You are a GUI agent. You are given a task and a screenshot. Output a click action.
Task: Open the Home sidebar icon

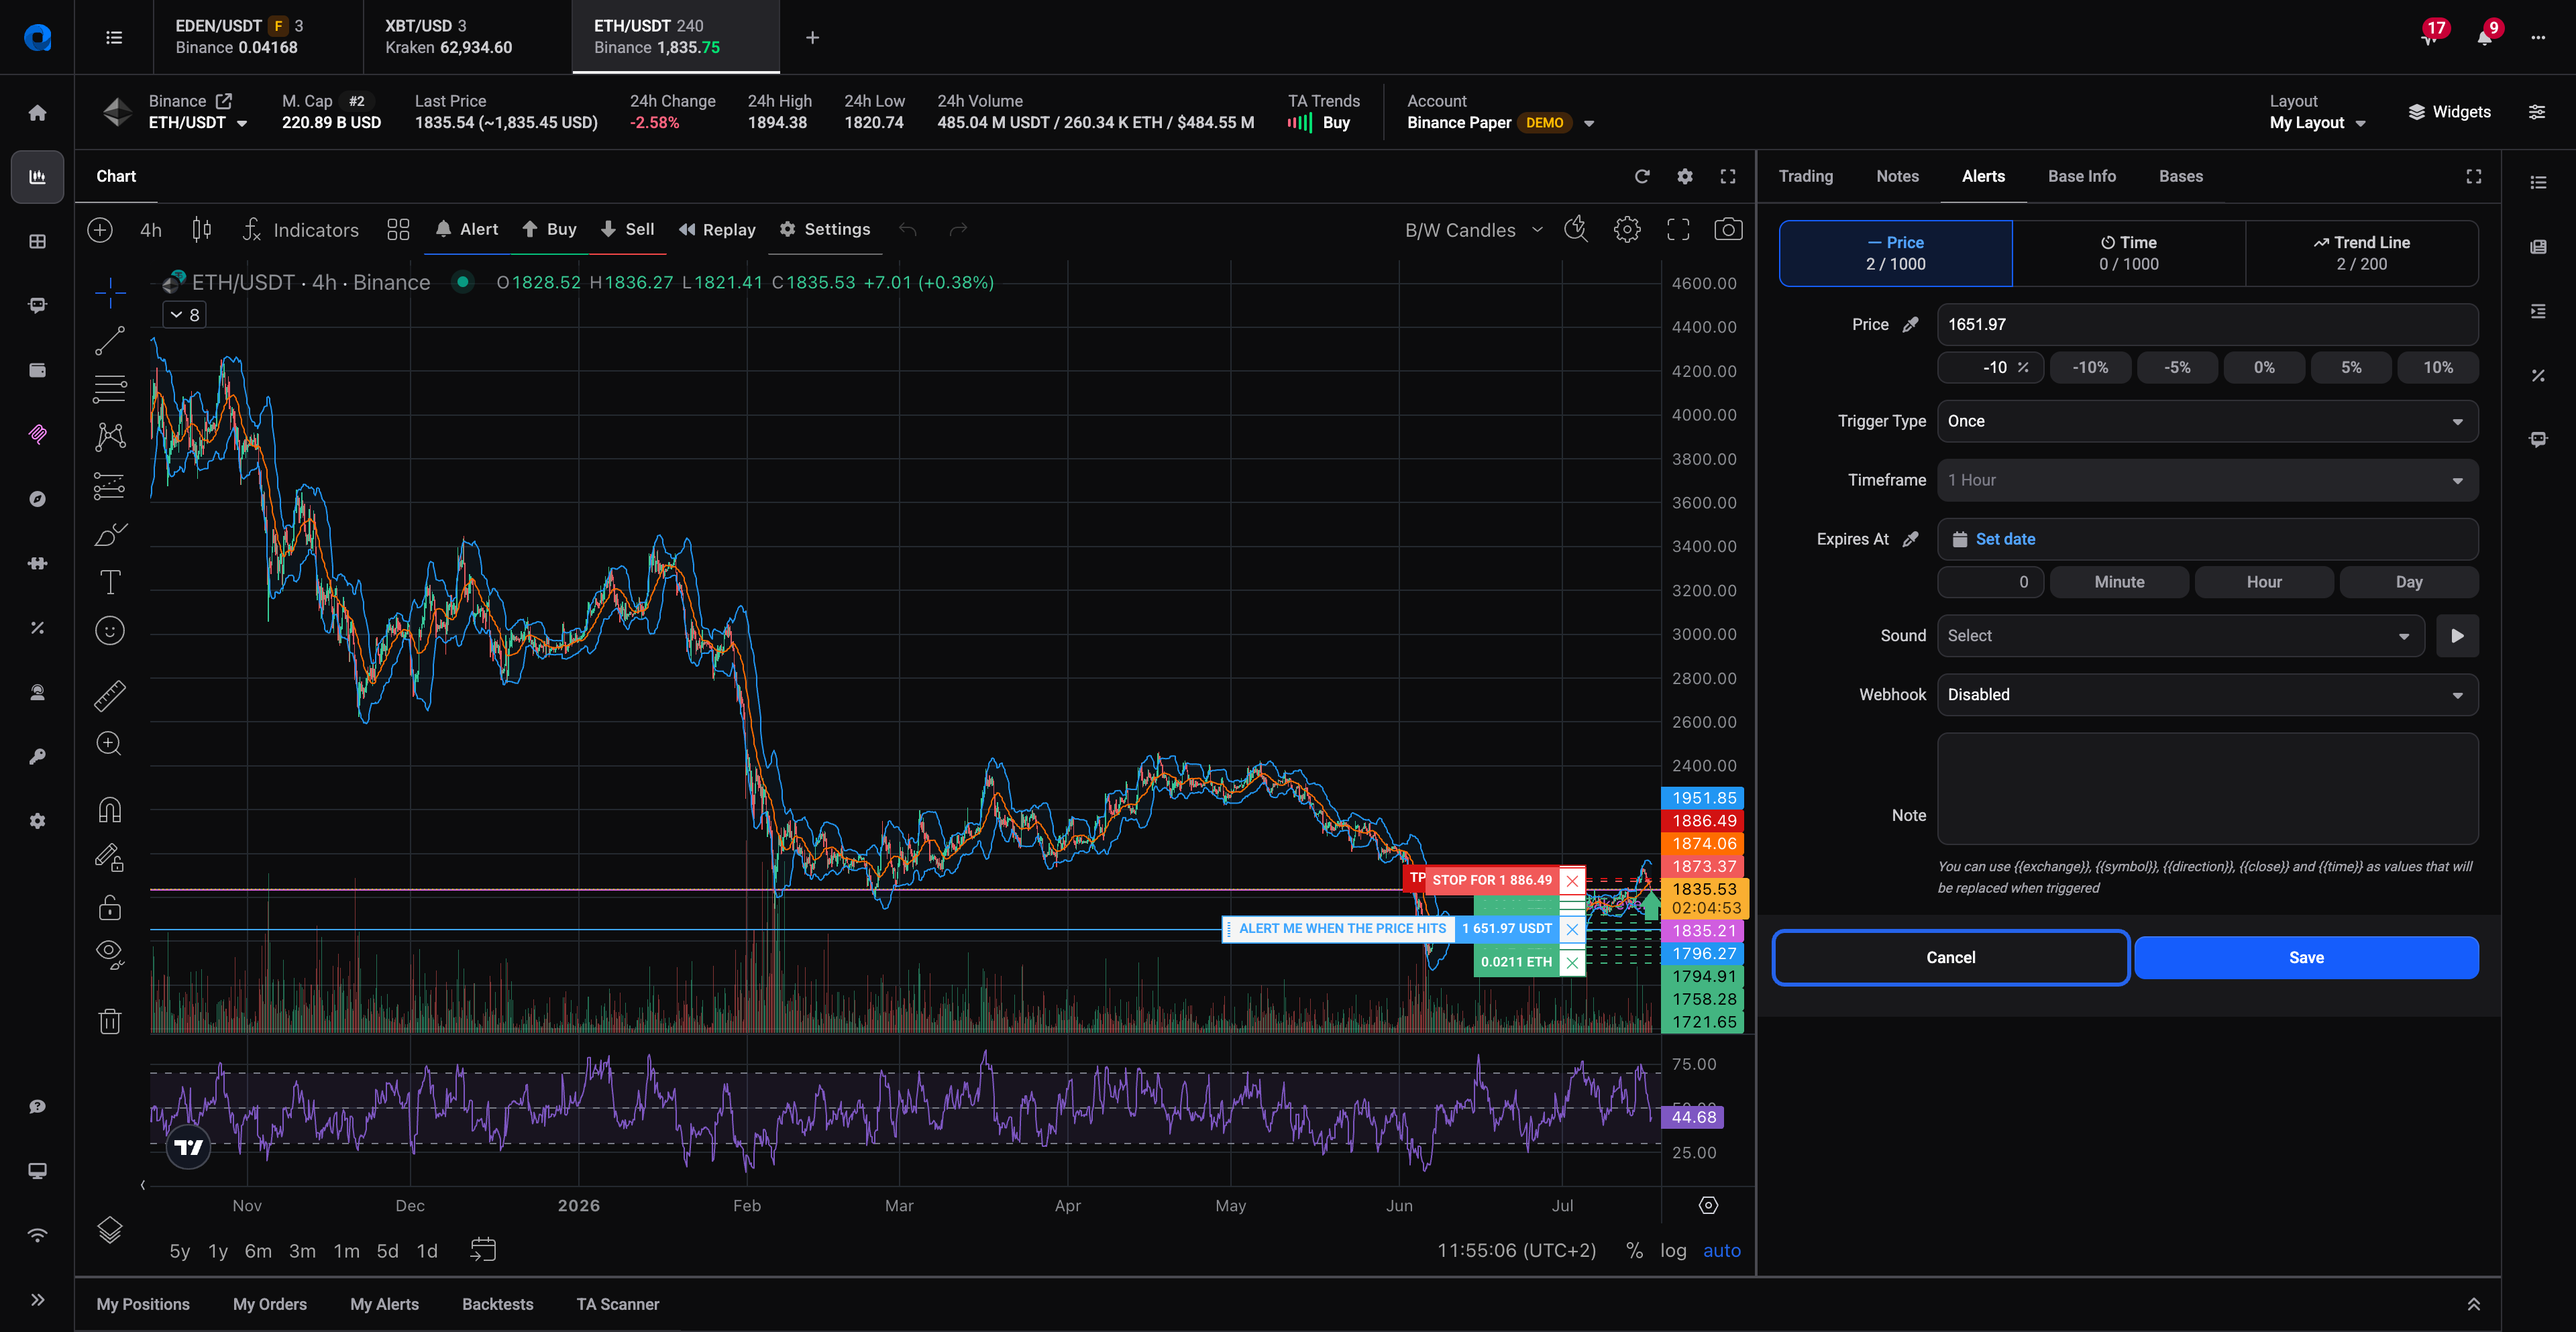point(38,113)
